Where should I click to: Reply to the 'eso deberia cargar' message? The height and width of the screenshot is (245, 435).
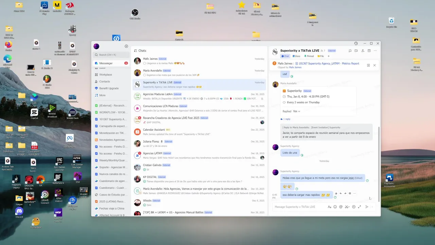click(341, 193)
